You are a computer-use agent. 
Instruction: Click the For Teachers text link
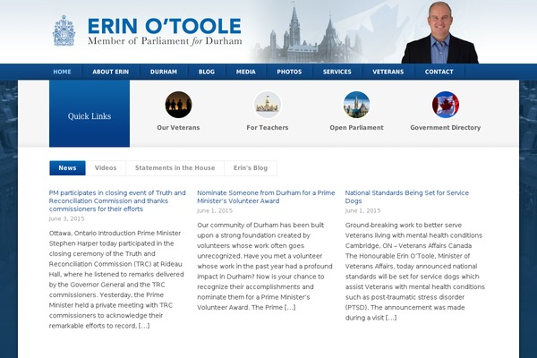268,127
